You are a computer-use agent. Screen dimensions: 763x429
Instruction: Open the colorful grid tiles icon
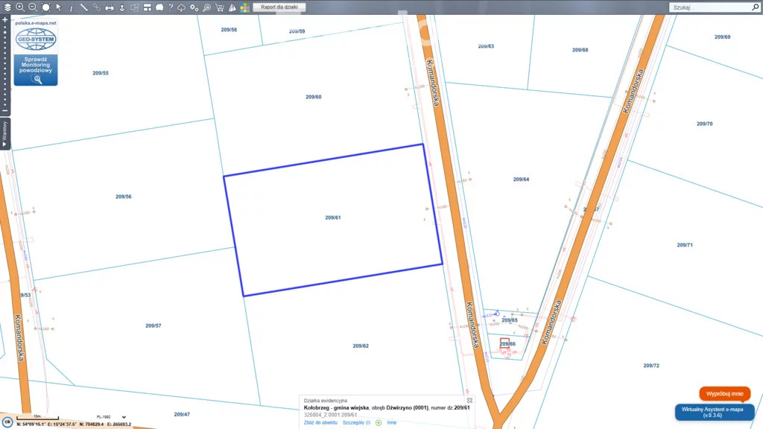click(244, 7)
